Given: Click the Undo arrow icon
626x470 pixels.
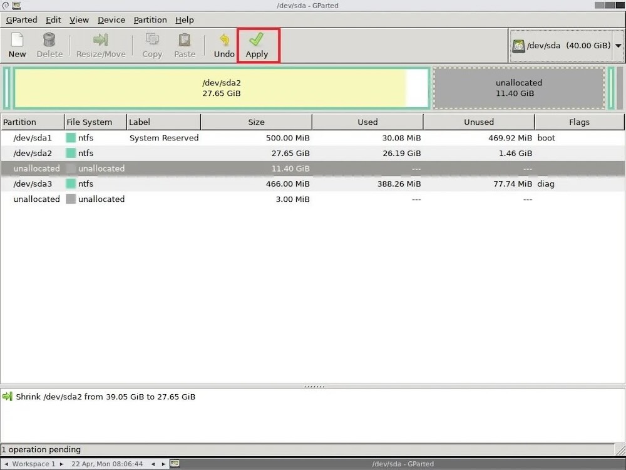Looking at the screenshot, I should pyautogui.click(x=224, y=40).
